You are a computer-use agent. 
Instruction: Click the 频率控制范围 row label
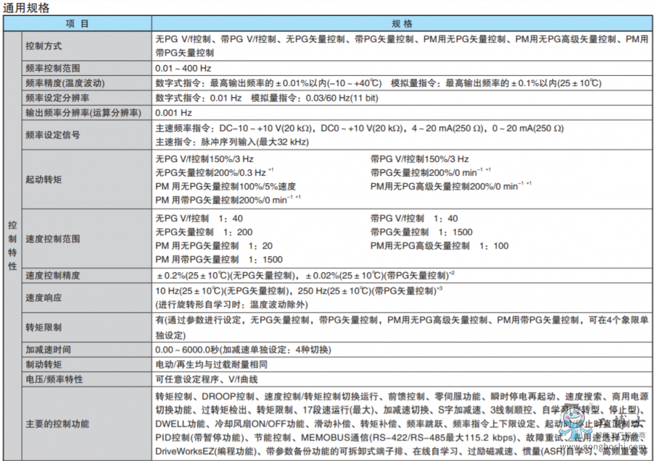[x=53, y=68]
